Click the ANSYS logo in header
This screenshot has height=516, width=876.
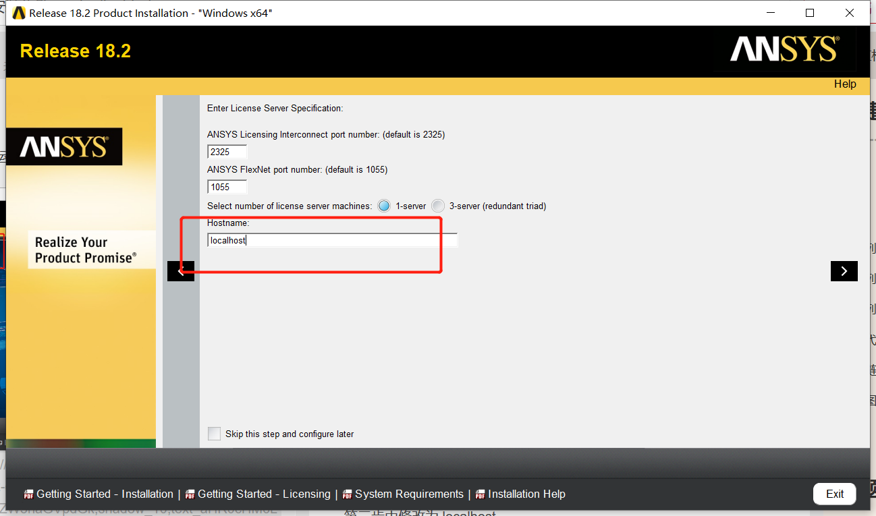coord(784,50)
